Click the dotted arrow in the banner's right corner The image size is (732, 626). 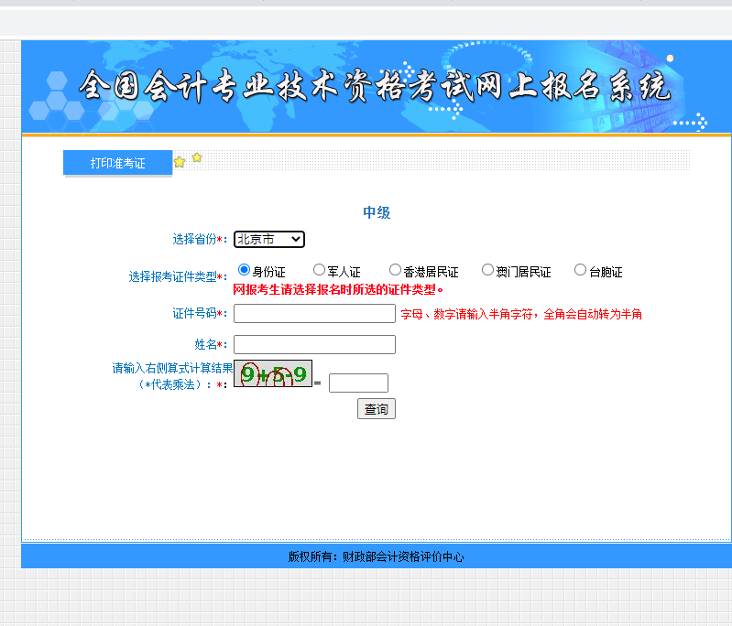click(691, 121)
